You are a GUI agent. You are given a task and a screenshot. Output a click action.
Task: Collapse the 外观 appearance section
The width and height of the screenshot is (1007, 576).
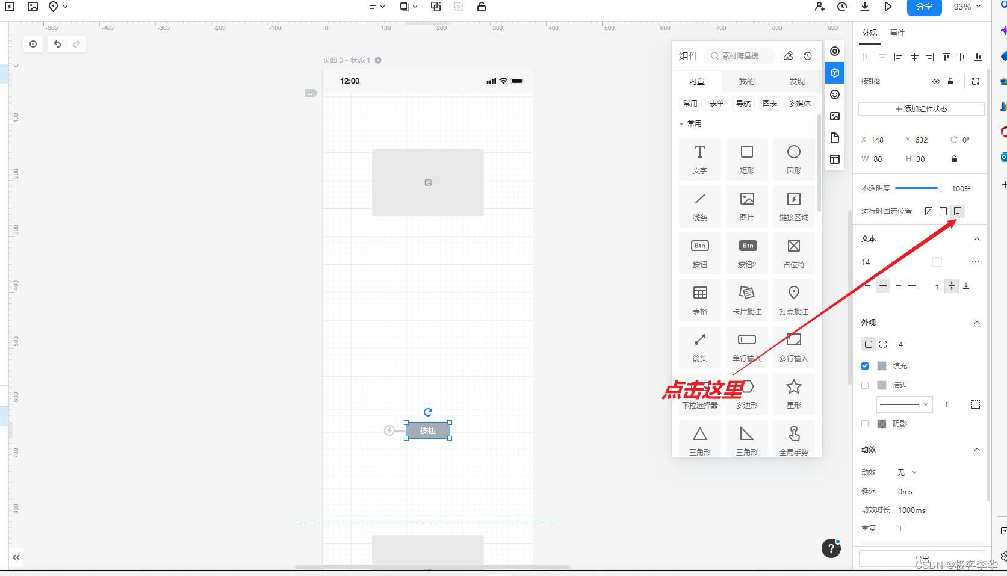(x=977, y=323)
